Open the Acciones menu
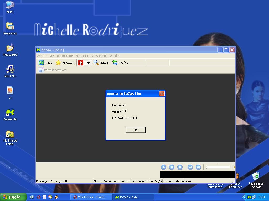Viewport: 269px width, 201px height. tap(101, 56)
